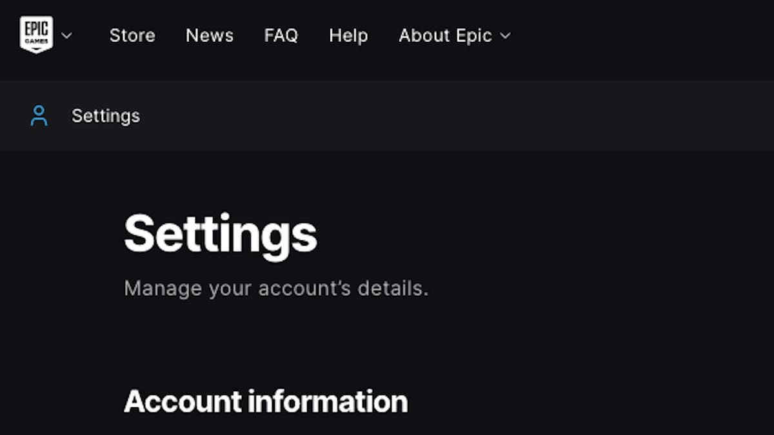Open the Help page from the navigation
This screenshot has height=435, width=774.
[348, 35]
